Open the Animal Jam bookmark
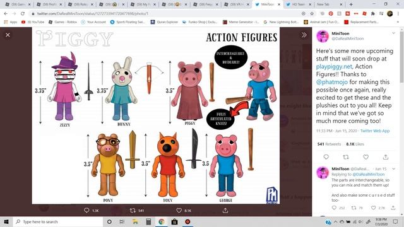 321,22
